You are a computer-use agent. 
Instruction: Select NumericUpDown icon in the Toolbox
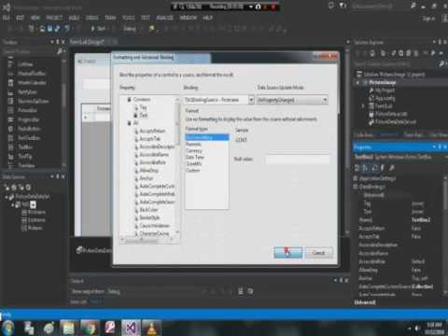click(11, 102)
